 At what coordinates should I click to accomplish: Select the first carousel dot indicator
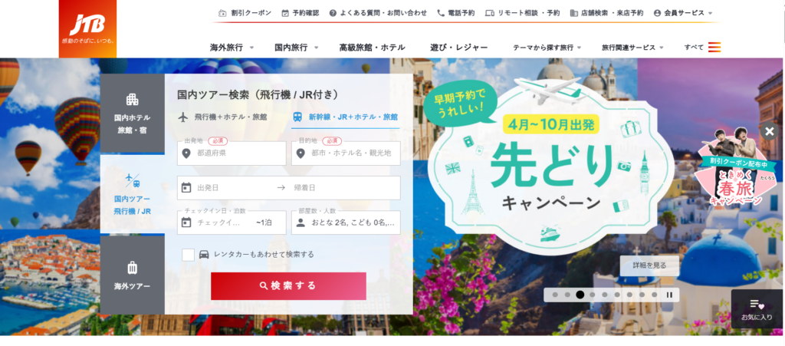click(x=555, y=295)
